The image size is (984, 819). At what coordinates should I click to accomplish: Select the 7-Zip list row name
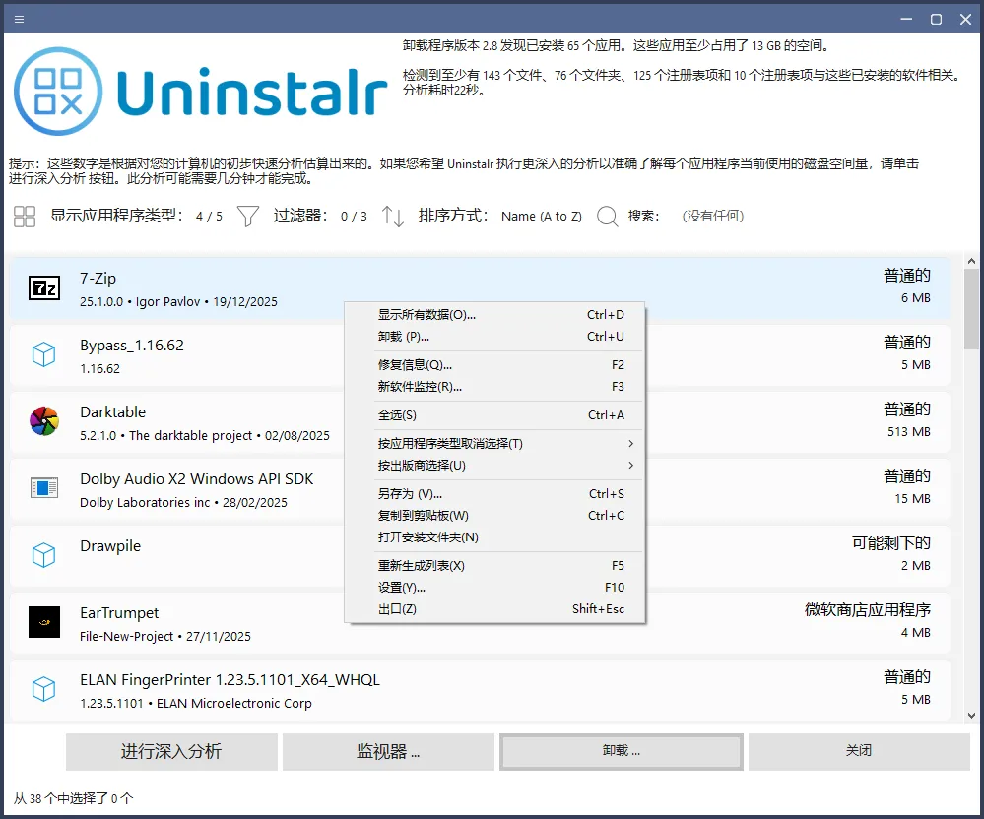[98, 279]
